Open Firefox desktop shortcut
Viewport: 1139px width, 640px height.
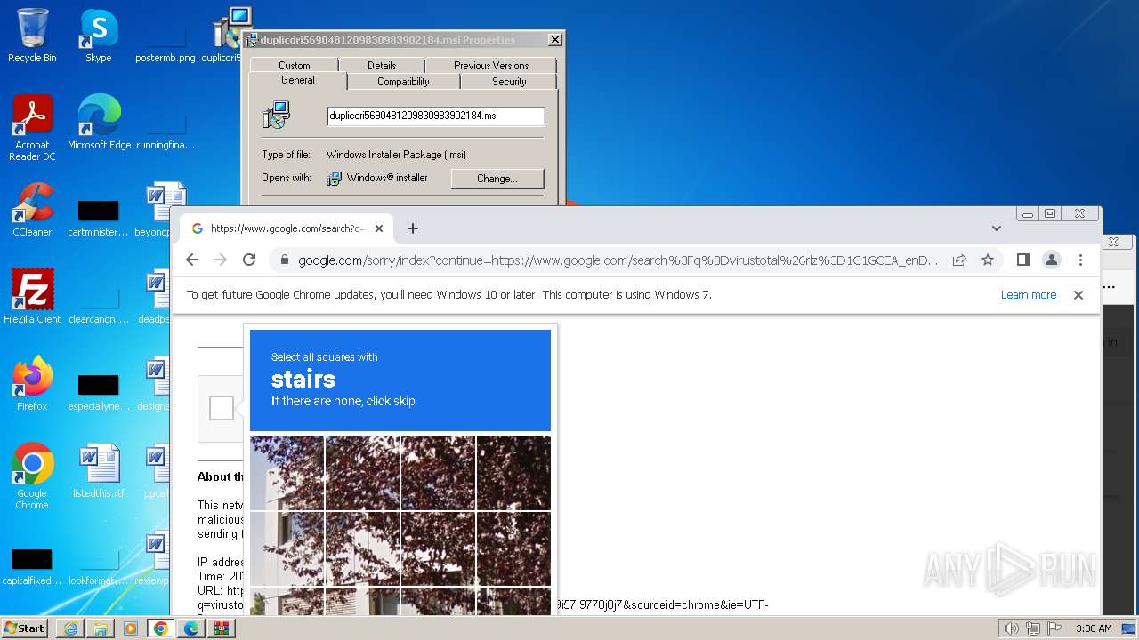tap(32, 383)
